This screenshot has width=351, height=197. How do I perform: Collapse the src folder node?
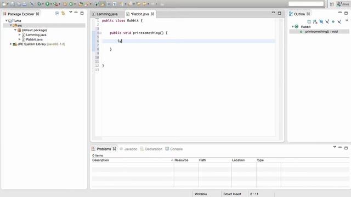coord(11,25)
